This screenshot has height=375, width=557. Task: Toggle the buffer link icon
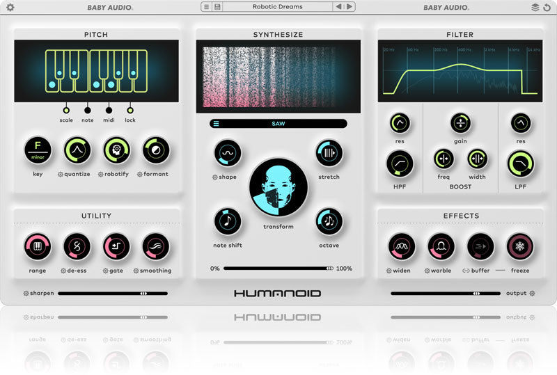pos(466,271)
